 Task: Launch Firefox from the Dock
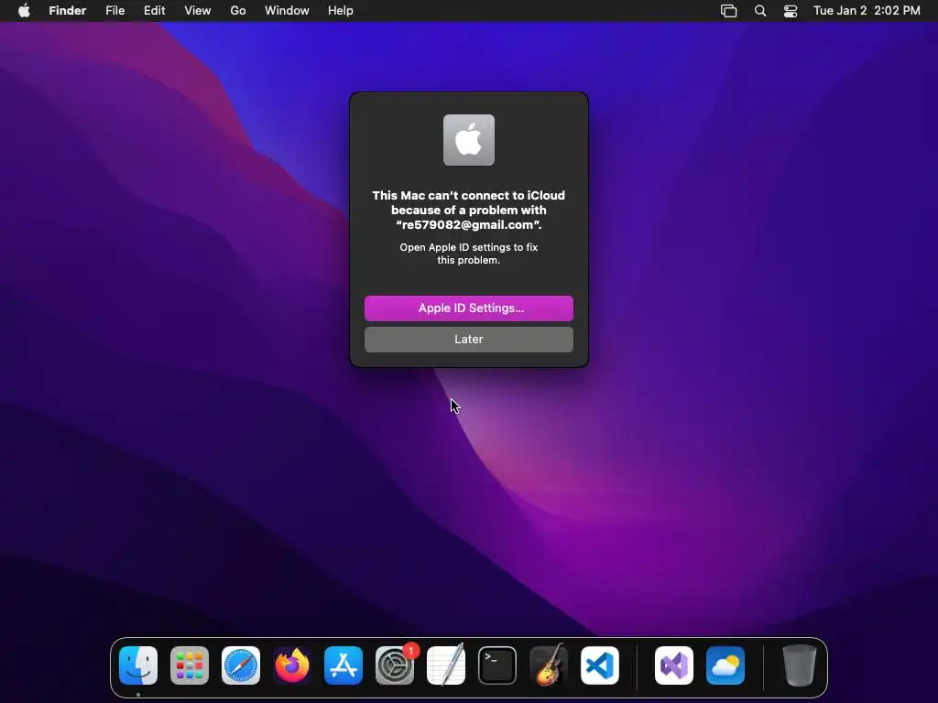pyautogui.click(x=292, y=665)
